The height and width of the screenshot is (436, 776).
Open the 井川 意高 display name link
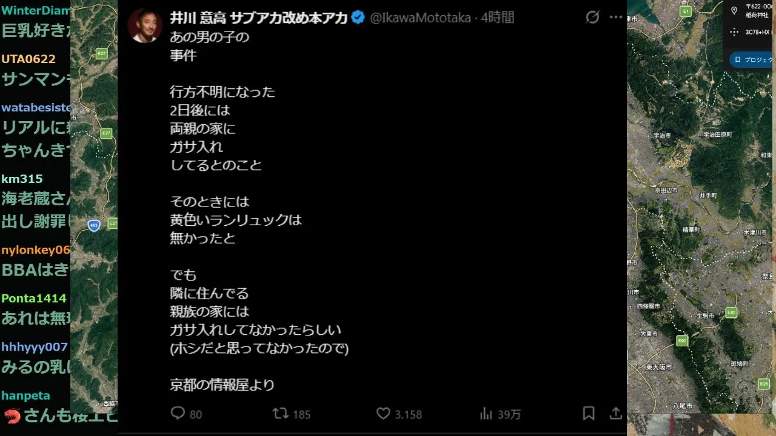(259, 18)
